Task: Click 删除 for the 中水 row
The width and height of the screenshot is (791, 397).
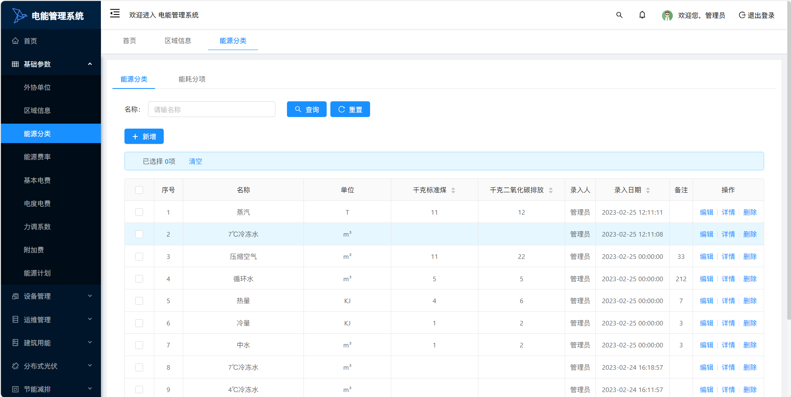Action: click(x=750, y=345)
